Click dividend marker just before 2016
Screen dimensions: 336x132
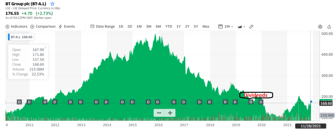point(157,102)
